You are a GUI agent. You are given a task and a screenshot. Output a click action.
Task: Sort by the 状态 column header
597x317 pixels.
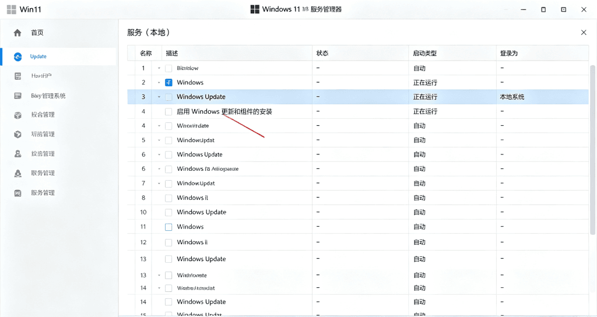322,53
